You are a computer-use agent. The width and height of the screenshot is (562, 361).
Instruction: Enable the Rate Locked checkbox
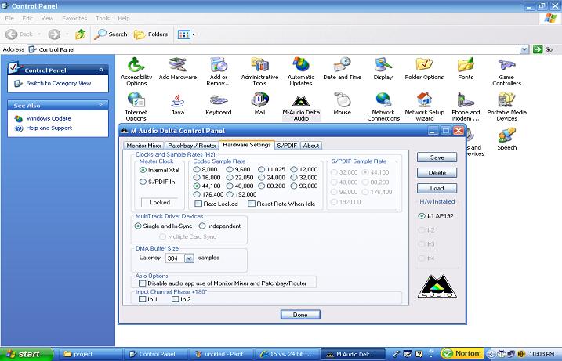[x=216, y=204]
